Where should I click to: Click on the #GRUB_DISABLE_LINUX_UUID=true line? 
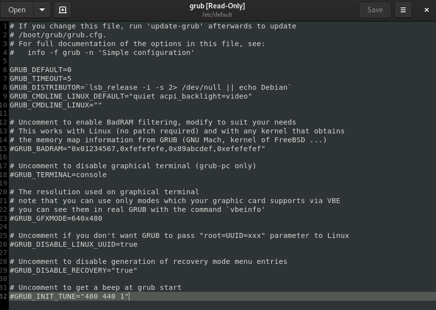(73, 244)
